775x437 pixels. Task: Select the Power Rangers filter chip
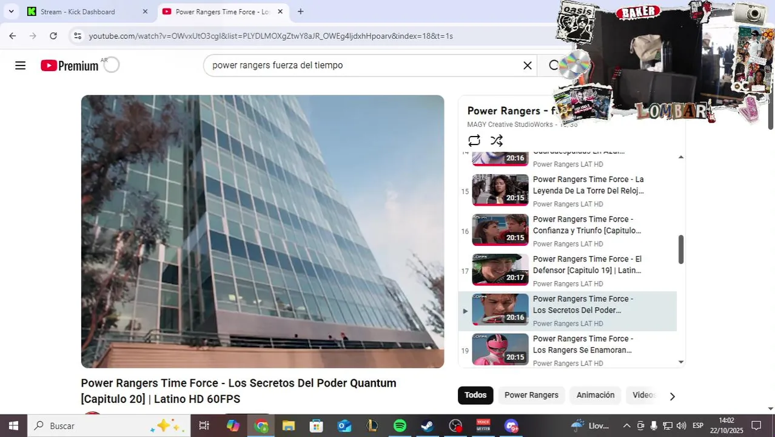click(x=531, y=395)
